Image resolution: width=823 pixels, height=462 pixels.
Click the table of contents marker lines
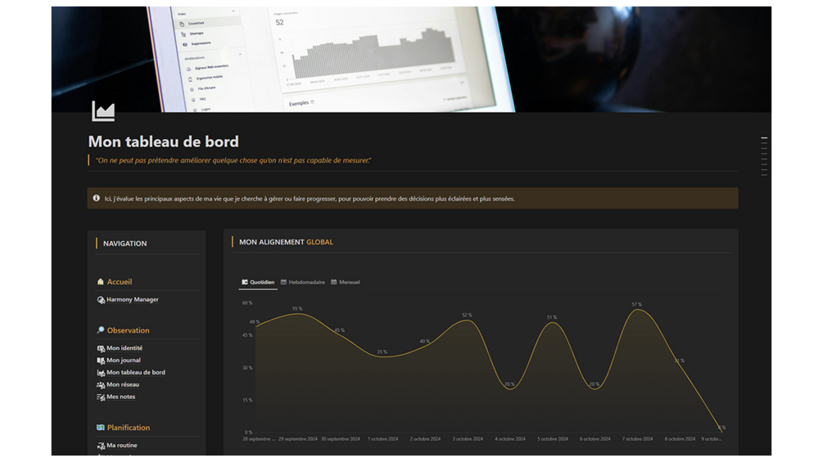point(764,156)
